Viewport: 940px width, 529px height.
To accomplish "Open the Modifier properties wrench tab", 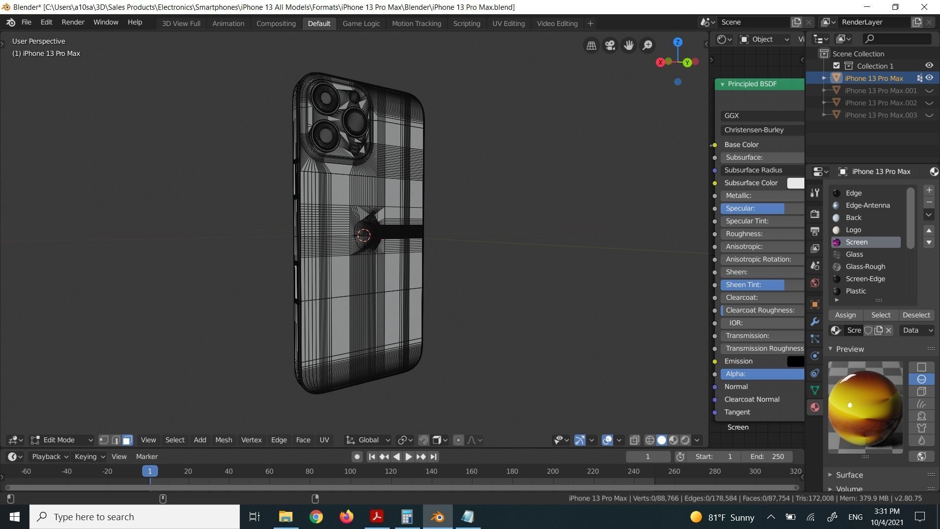I will tap(815, 322).
